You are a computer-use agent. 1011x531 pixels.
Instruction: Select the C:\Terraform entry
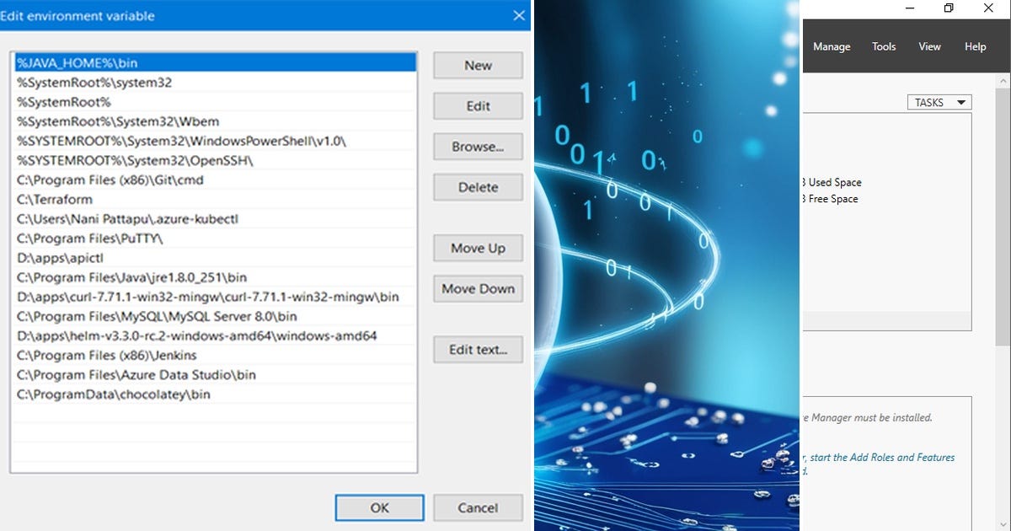tap(215, 200)
